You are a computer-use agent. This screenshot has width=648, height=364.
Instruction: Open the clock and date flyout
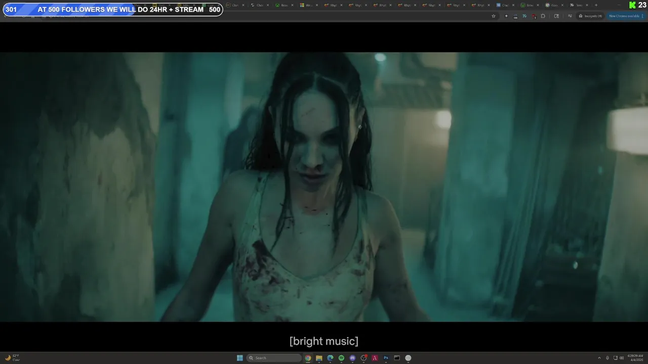pyautogui.click(x=635, y=358)
